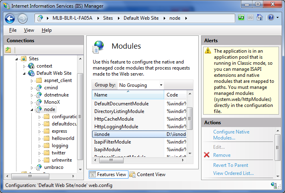Go to Home with the house icon
Viewport: 285px width, 193px height.
coord(260,18)
